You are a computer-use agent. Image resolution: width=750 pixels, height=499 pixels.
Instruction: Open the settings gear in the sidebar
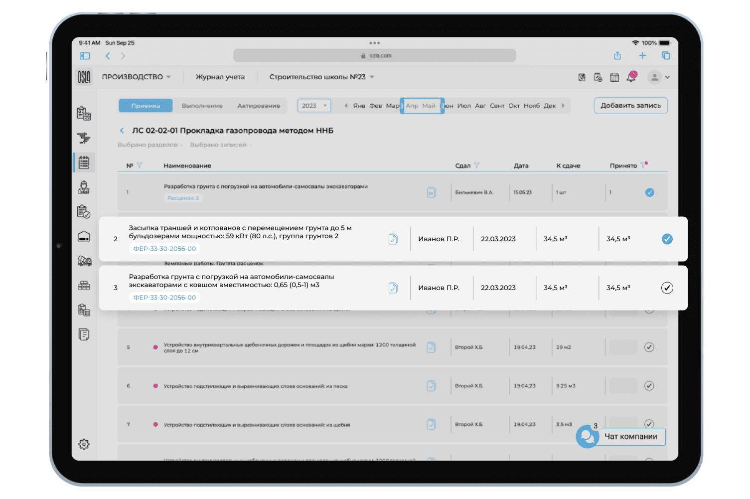click(x=84, y=444)
